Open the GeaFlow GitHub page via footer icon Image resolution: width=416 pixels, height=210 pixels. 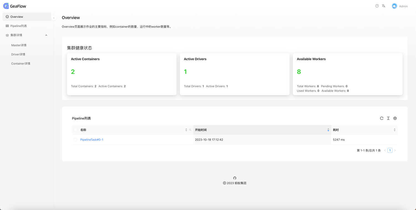point(235,178)
